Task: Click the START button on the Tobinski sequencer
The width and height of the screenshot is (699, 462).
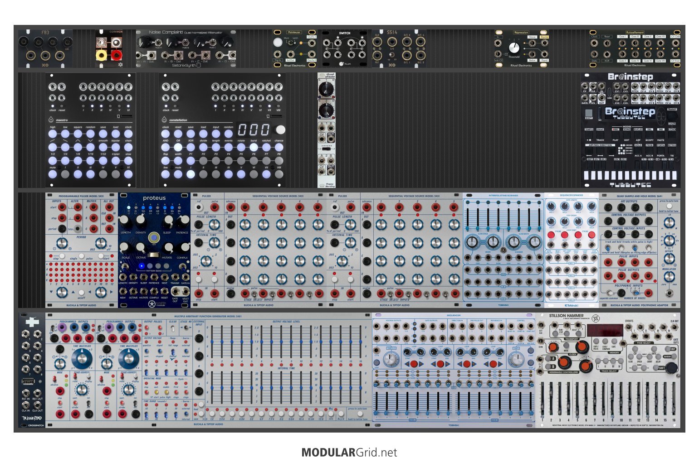Action: (530, 350)
